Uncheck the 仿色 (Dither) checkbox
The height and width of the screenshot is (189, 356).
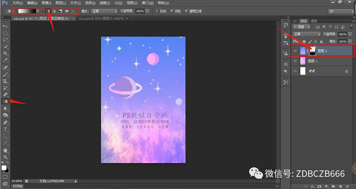point(172,11)
